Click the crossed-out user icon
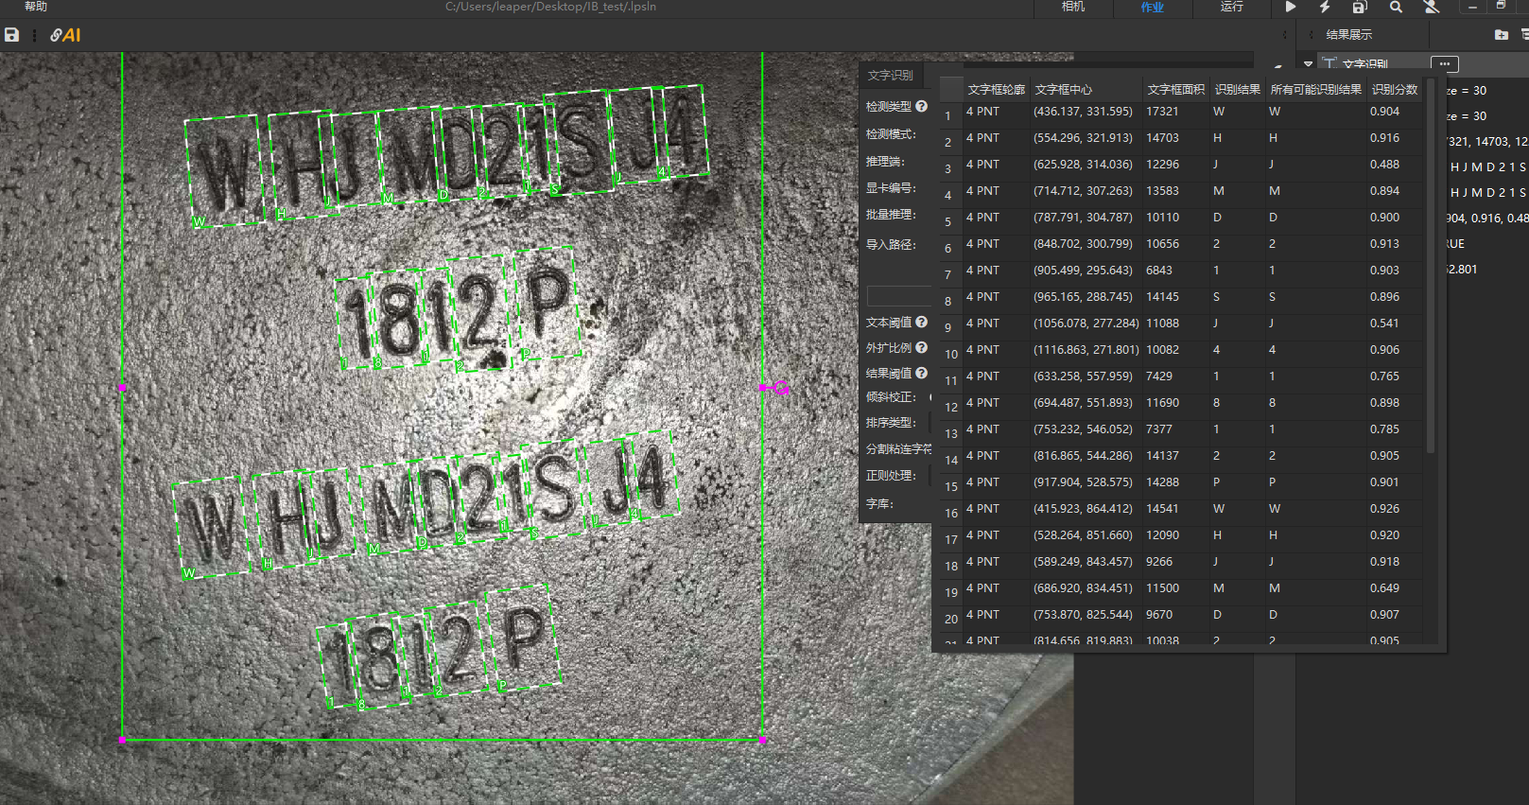The height and width of the screenshot is (805, 1529). click(x=1432, y=8)
